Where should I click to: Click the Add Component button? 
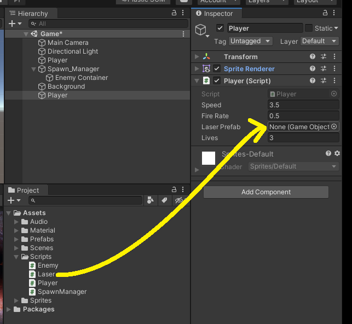point(266,192)
